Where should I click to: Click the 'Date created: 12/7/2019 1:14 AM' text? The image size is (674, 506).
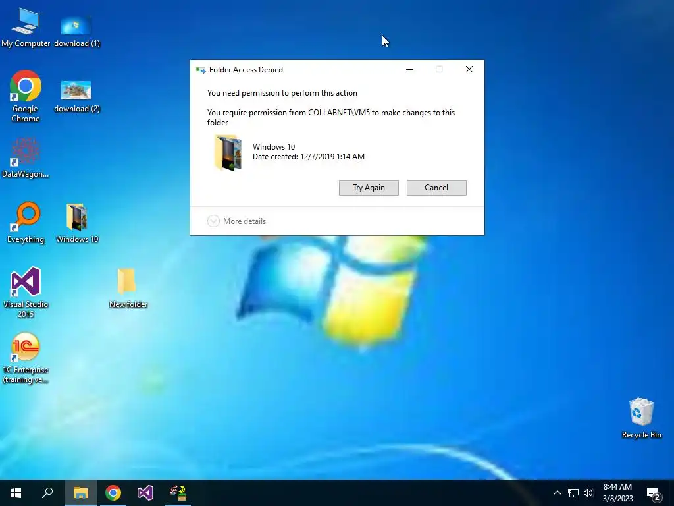click(x=309, y=157)
